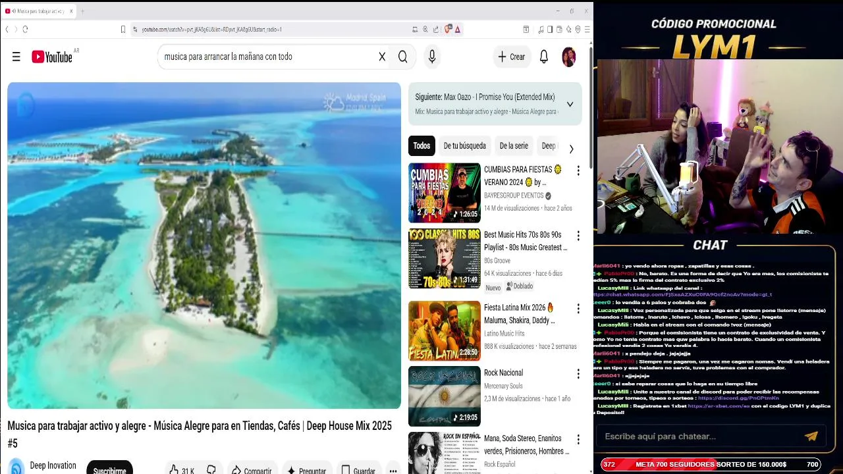The width and height of the screenshot is (843, 474).
Task: Click the address bar URL
Action: point(211,29)
